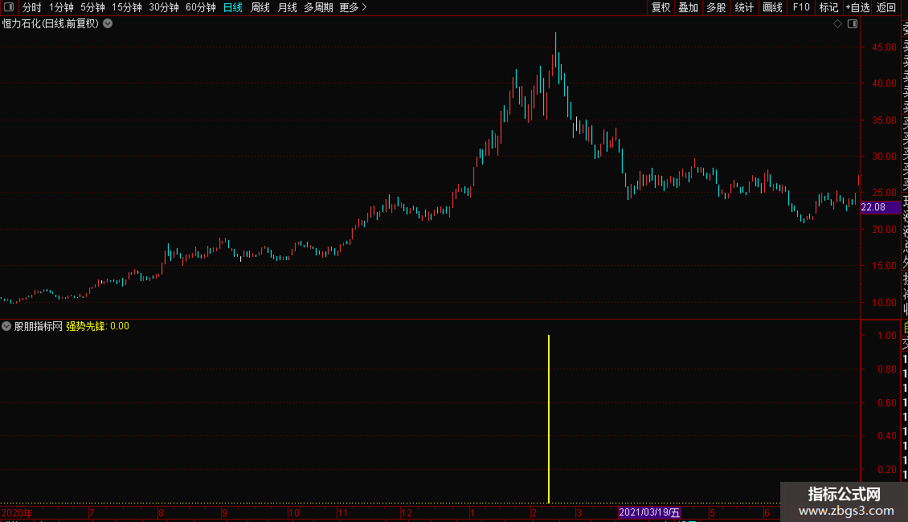Toggle the side panel icon near the price axis

pos(853,24)
